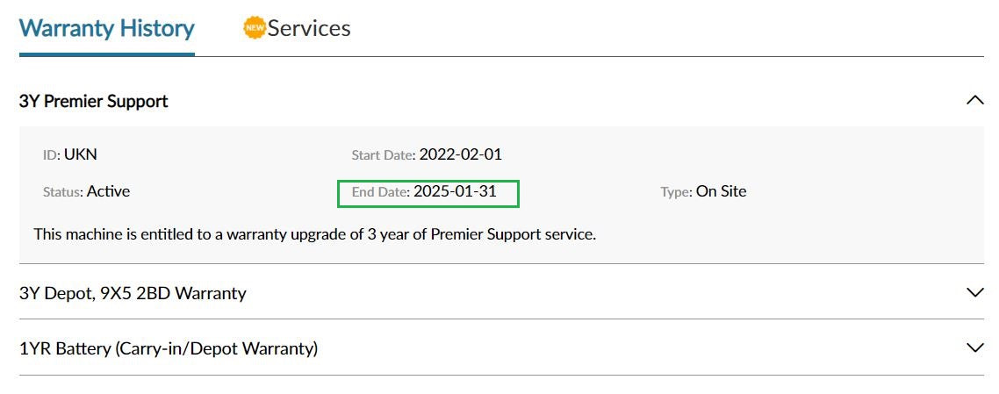Click the Start Date field label
Viewport: 999px width, 394px height.
click(383, 155)
